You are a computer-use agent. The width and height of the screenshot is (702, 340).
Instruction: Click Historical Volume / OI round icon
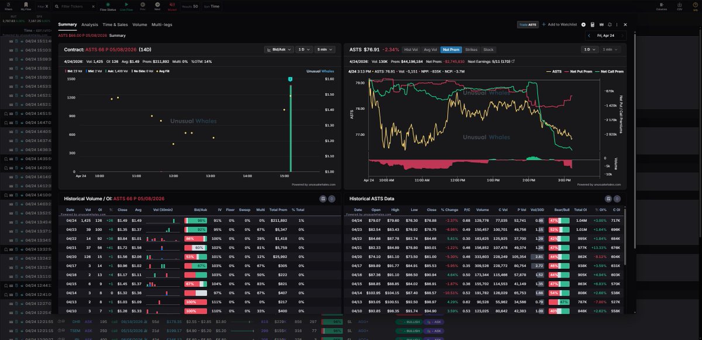click(331, 199)
